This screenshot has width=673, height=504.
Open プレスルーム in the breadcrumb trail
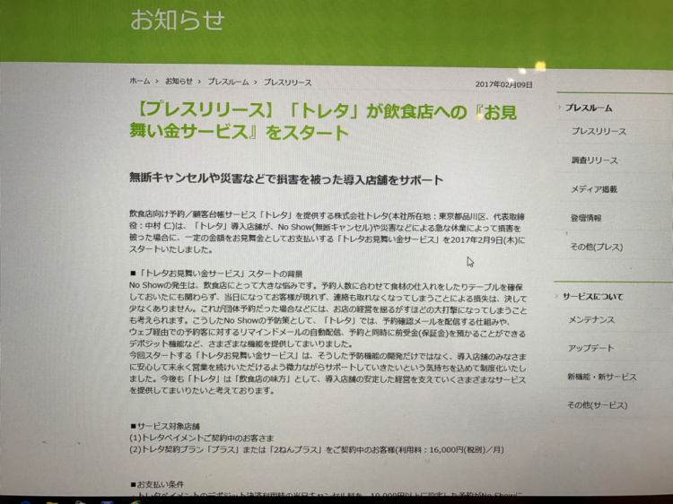[x=228, y=82]
